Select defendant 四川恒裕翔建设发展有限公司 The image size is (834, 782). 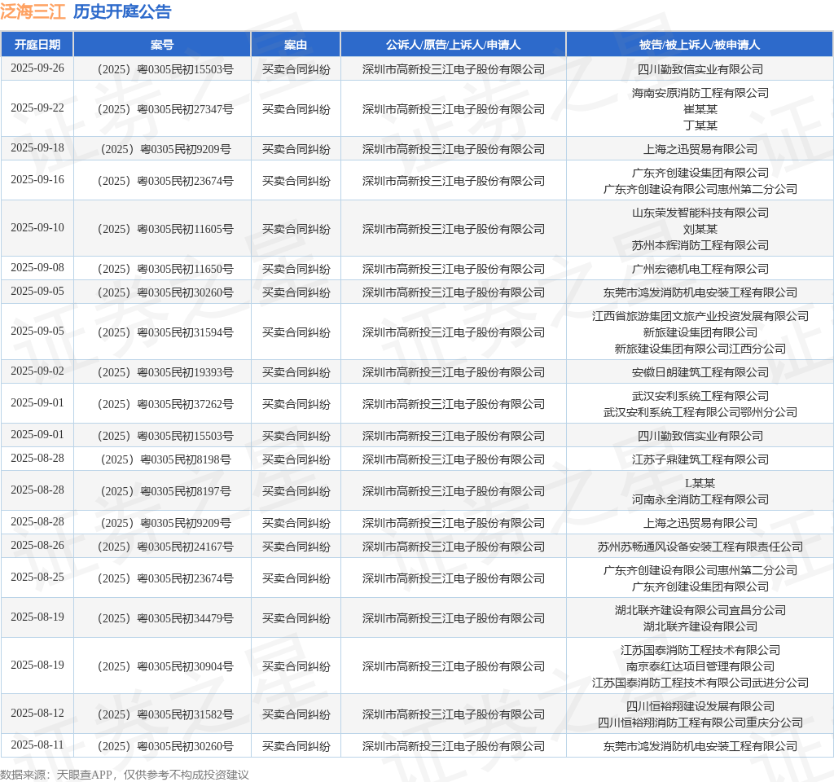pyautogui.click(x=700, y=706)
